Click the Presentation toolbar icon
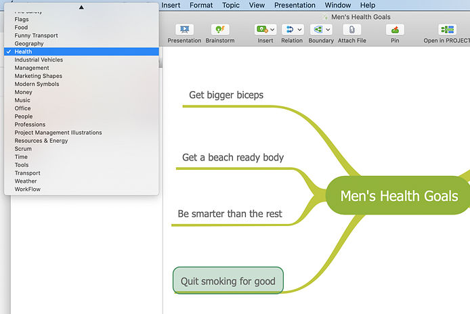 tap(184, 30)
